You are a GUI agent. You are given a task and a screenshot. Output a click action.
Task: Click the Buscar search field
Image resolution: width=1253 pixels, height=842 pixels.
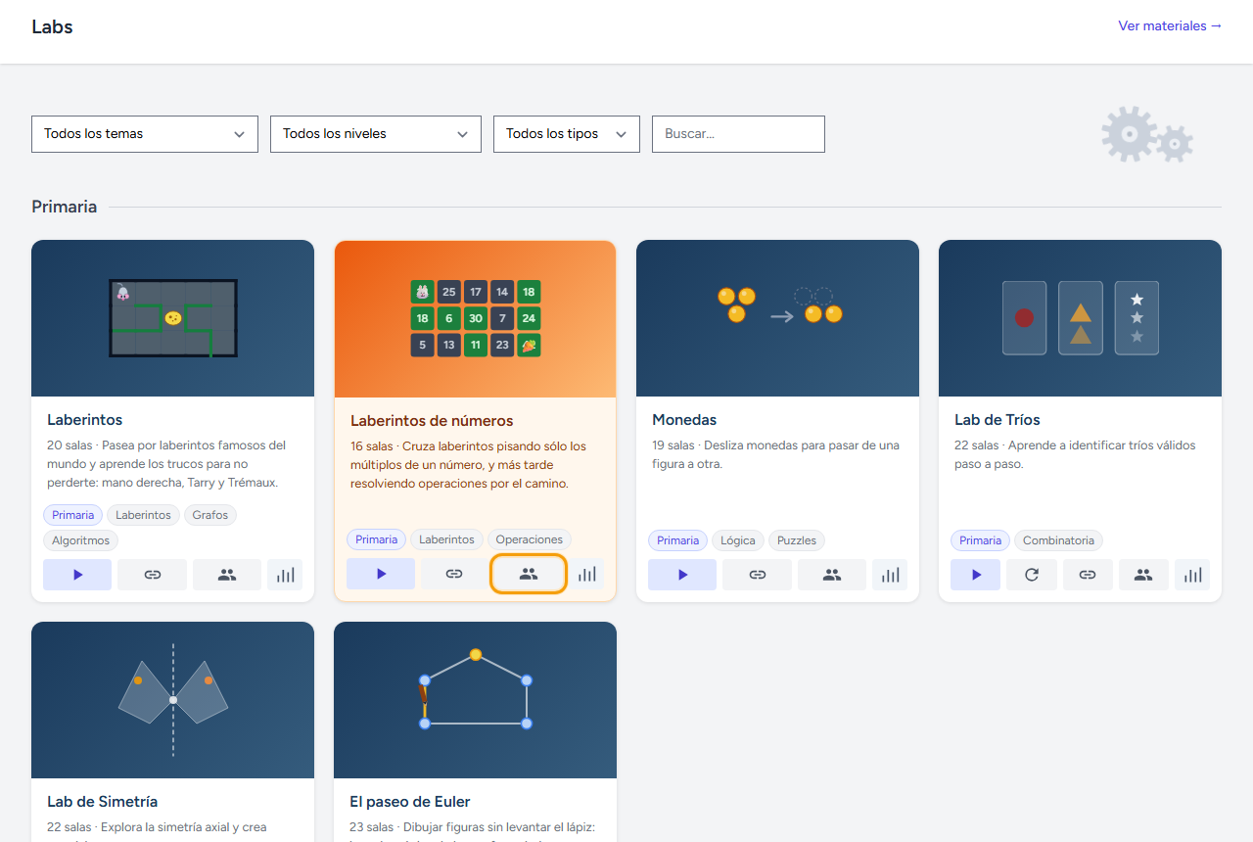(x=738, y=134)
